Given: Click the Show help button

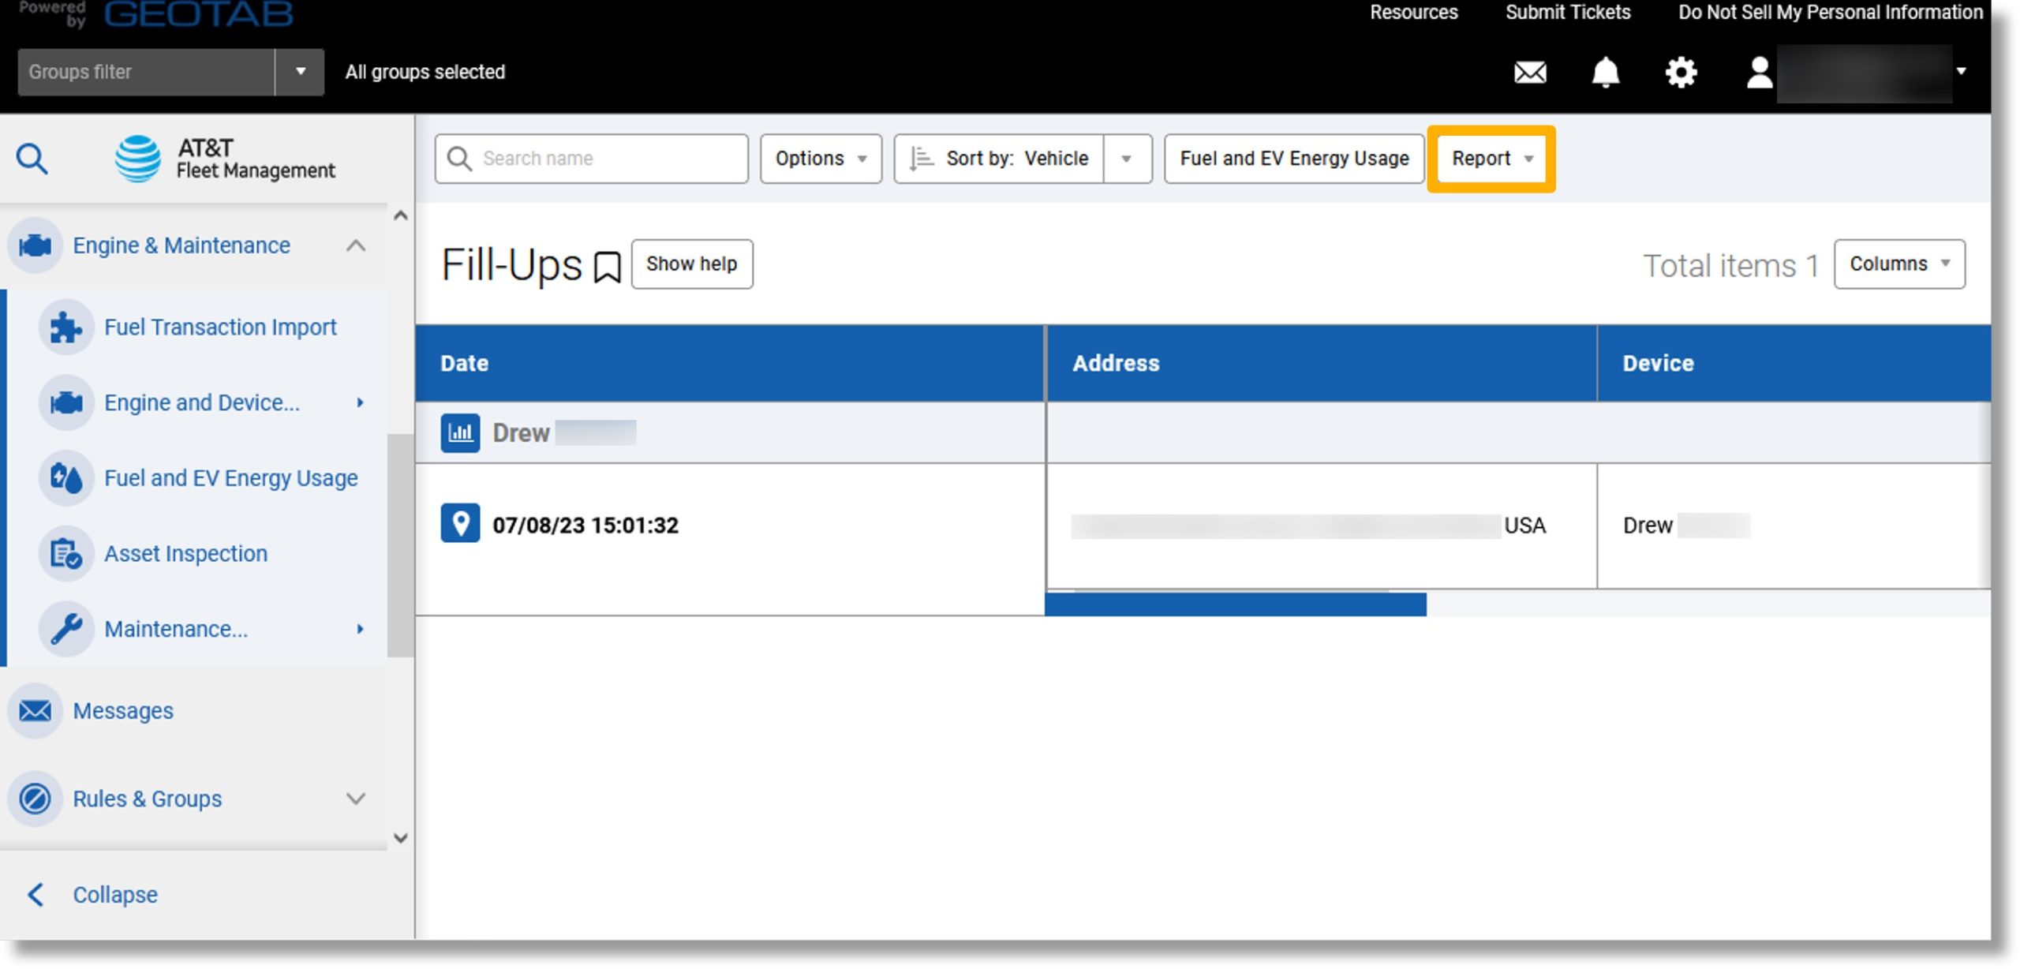Looking at the screenshot, I should (x=692, y=264).
